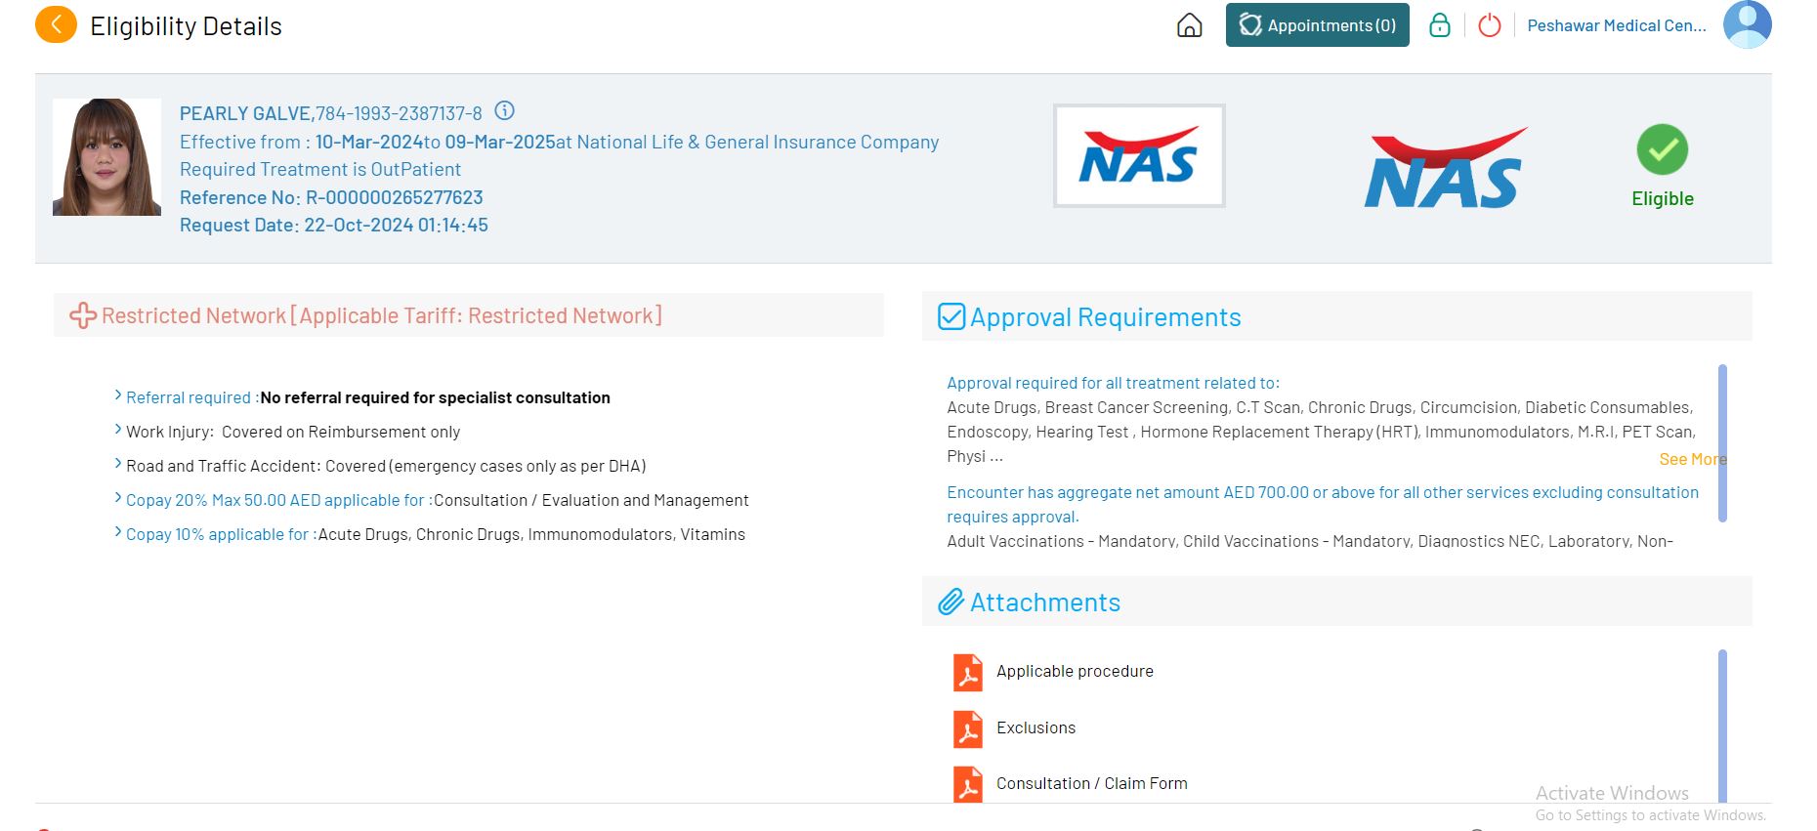Click See More in approval requirements
This screenshot has height=831, width=1817.
click(x=1691, y=459)
